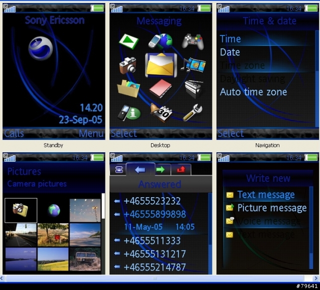Click the 11-May-05 14:05 call timestamp
320x290 pixels.
click(x=159, y=227)
